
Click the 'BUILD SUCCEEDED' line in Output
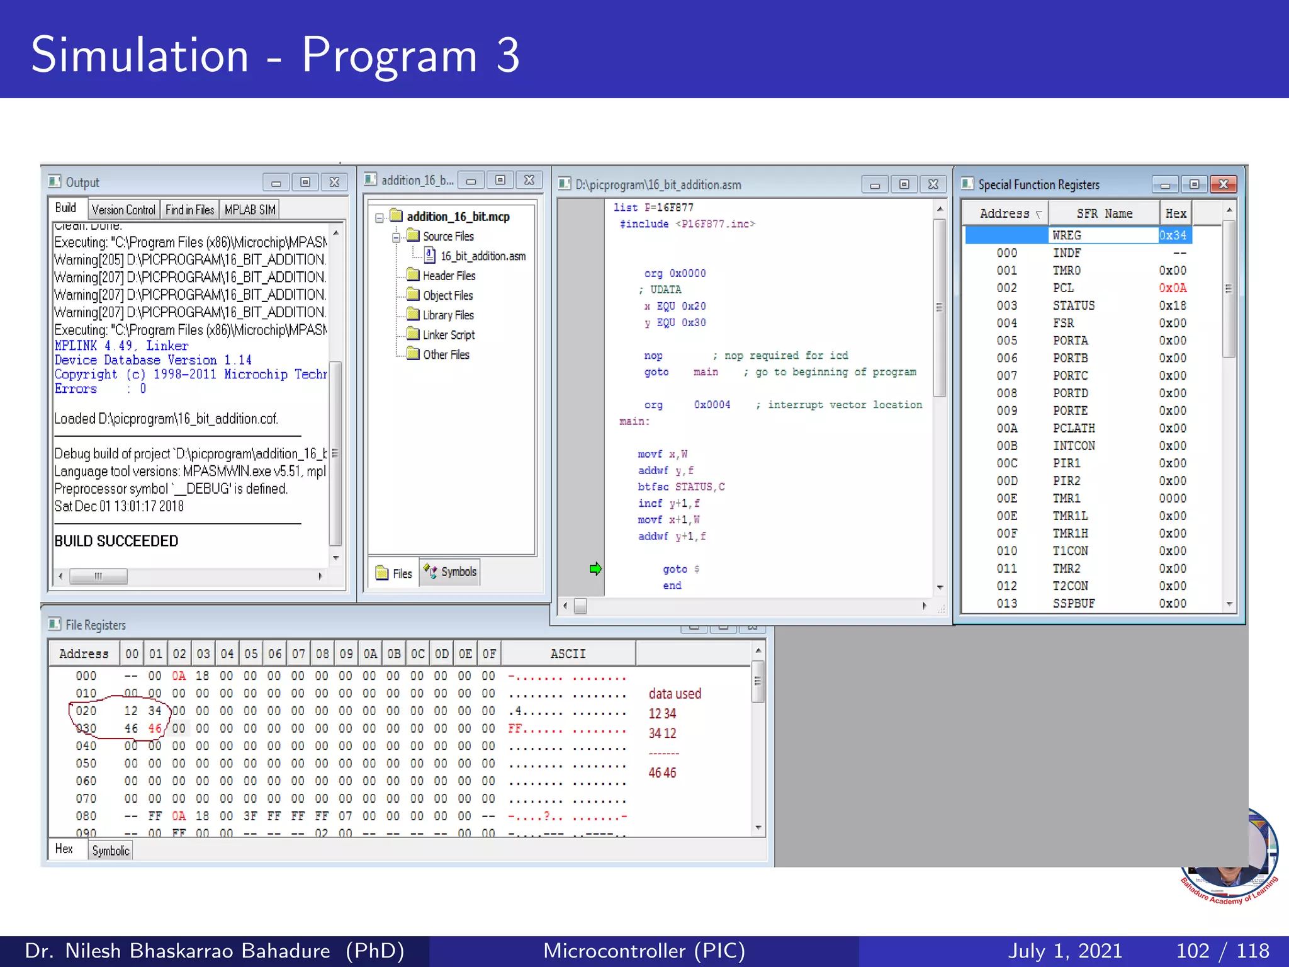[x=116, y=541]
